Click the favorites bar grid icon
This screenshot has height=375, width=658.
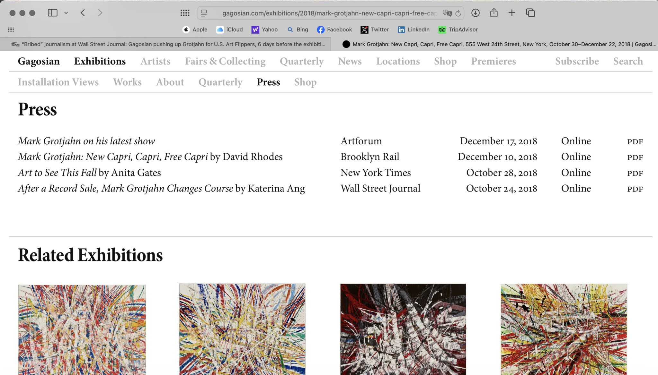point(11,30)
